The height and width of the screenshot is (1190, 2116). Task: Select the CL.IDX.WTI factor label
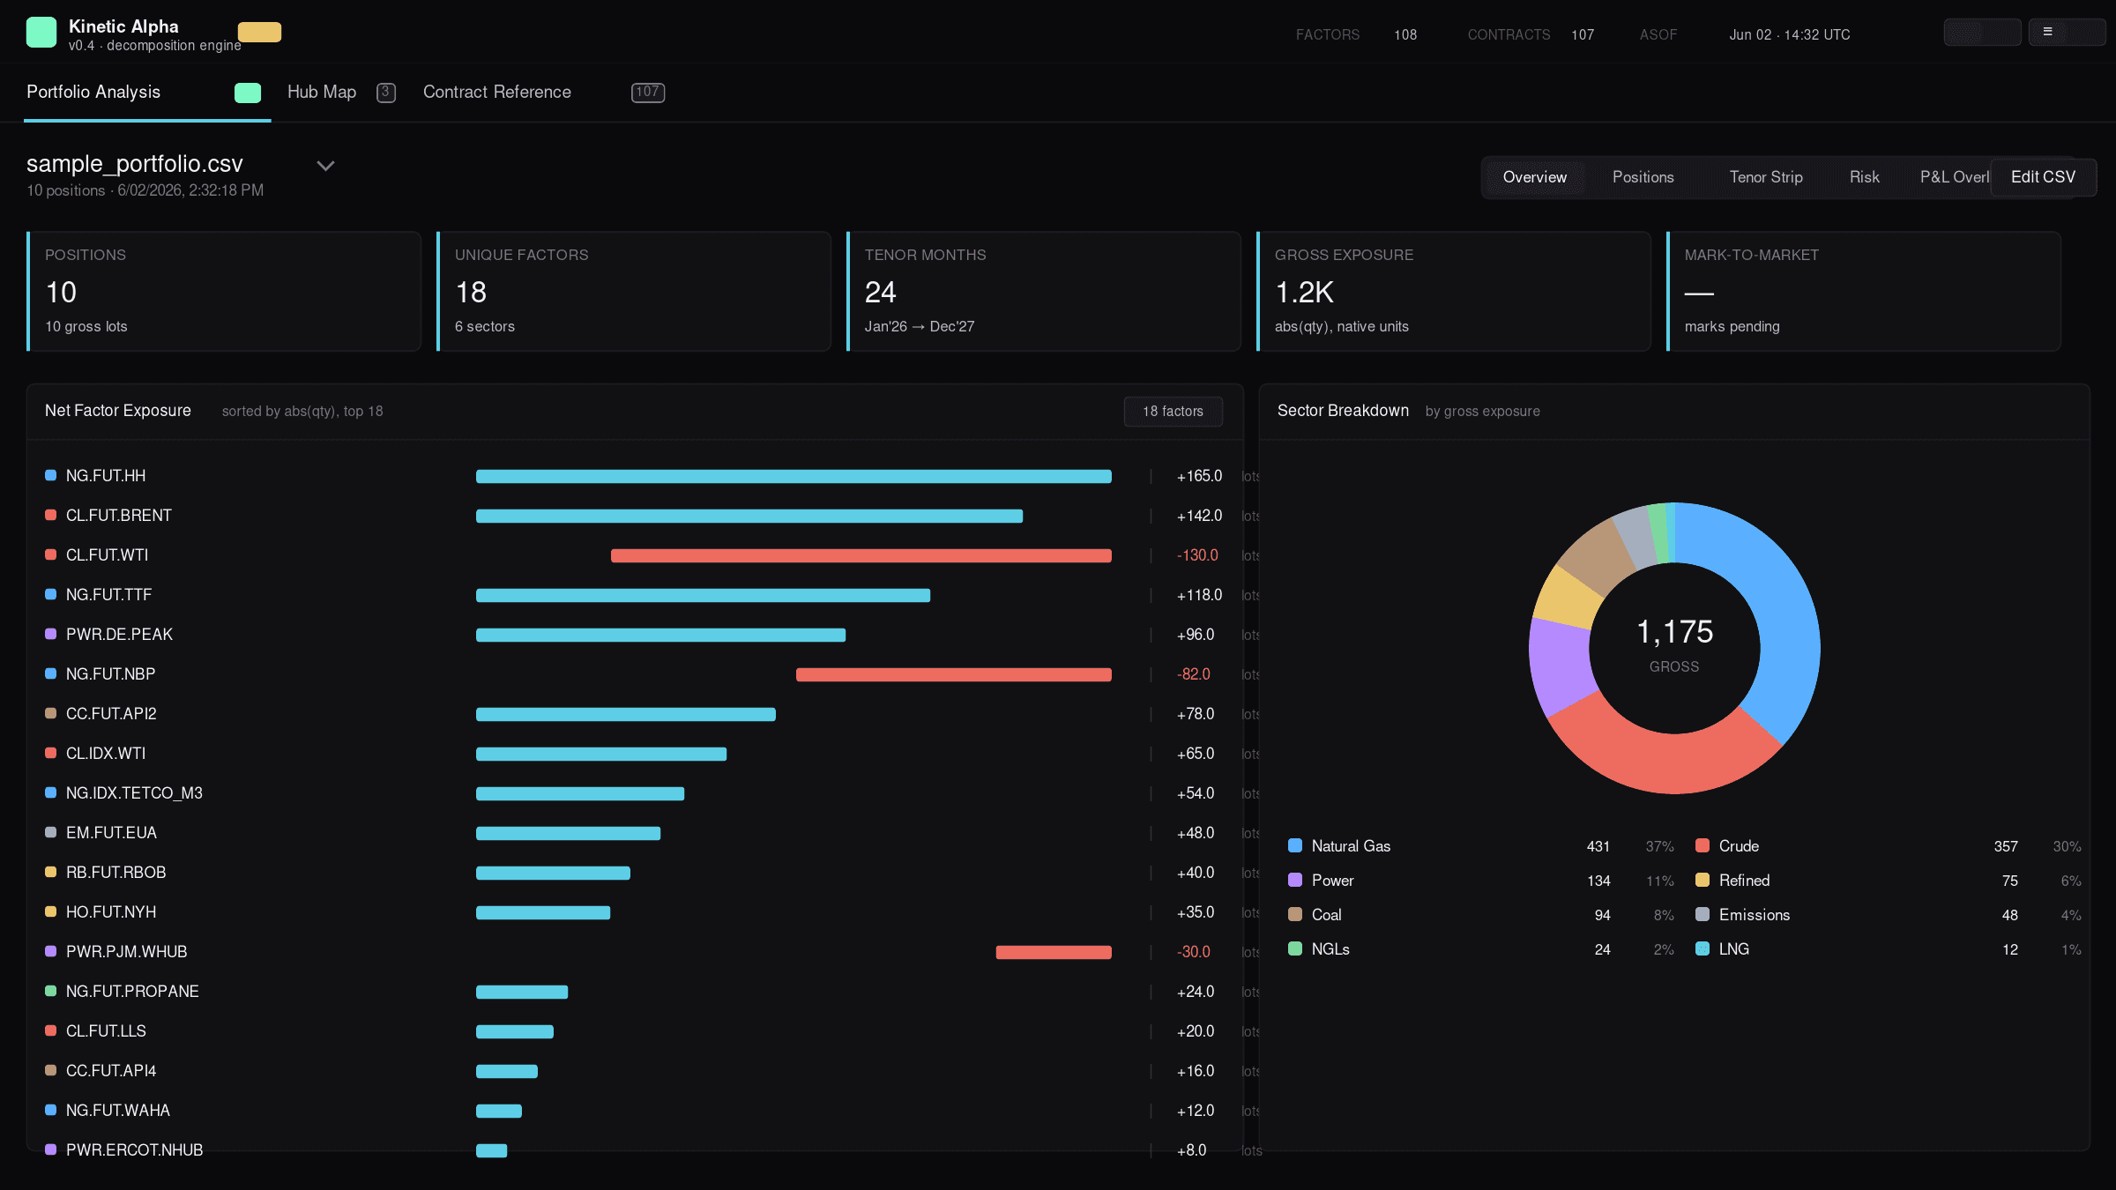106,754
